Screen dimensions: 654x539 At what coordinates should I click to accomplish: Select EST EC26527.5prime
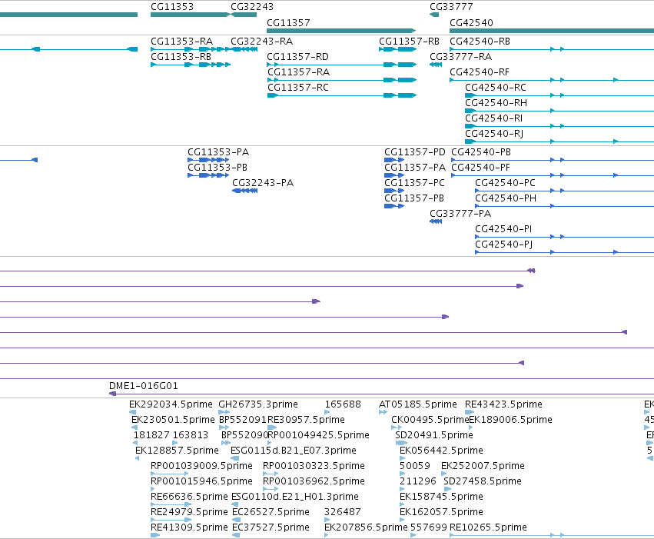271,513
